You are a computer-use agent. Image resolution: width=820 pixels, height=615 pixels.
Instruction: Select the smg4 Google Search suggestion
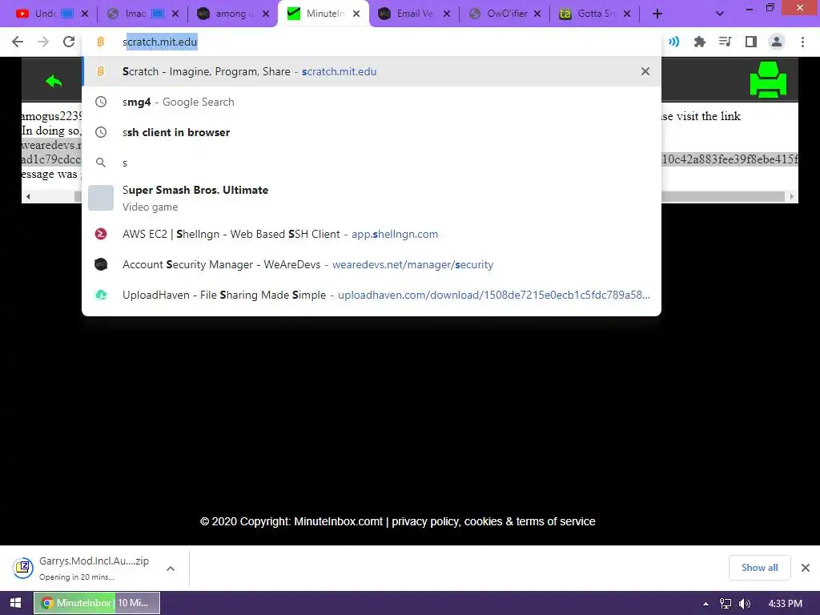point(372,102)
